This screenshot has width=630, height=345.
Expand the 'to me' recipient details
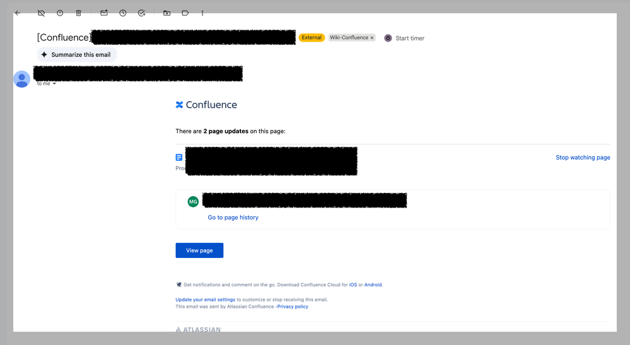pyautogui.click(x=54, y=84)
